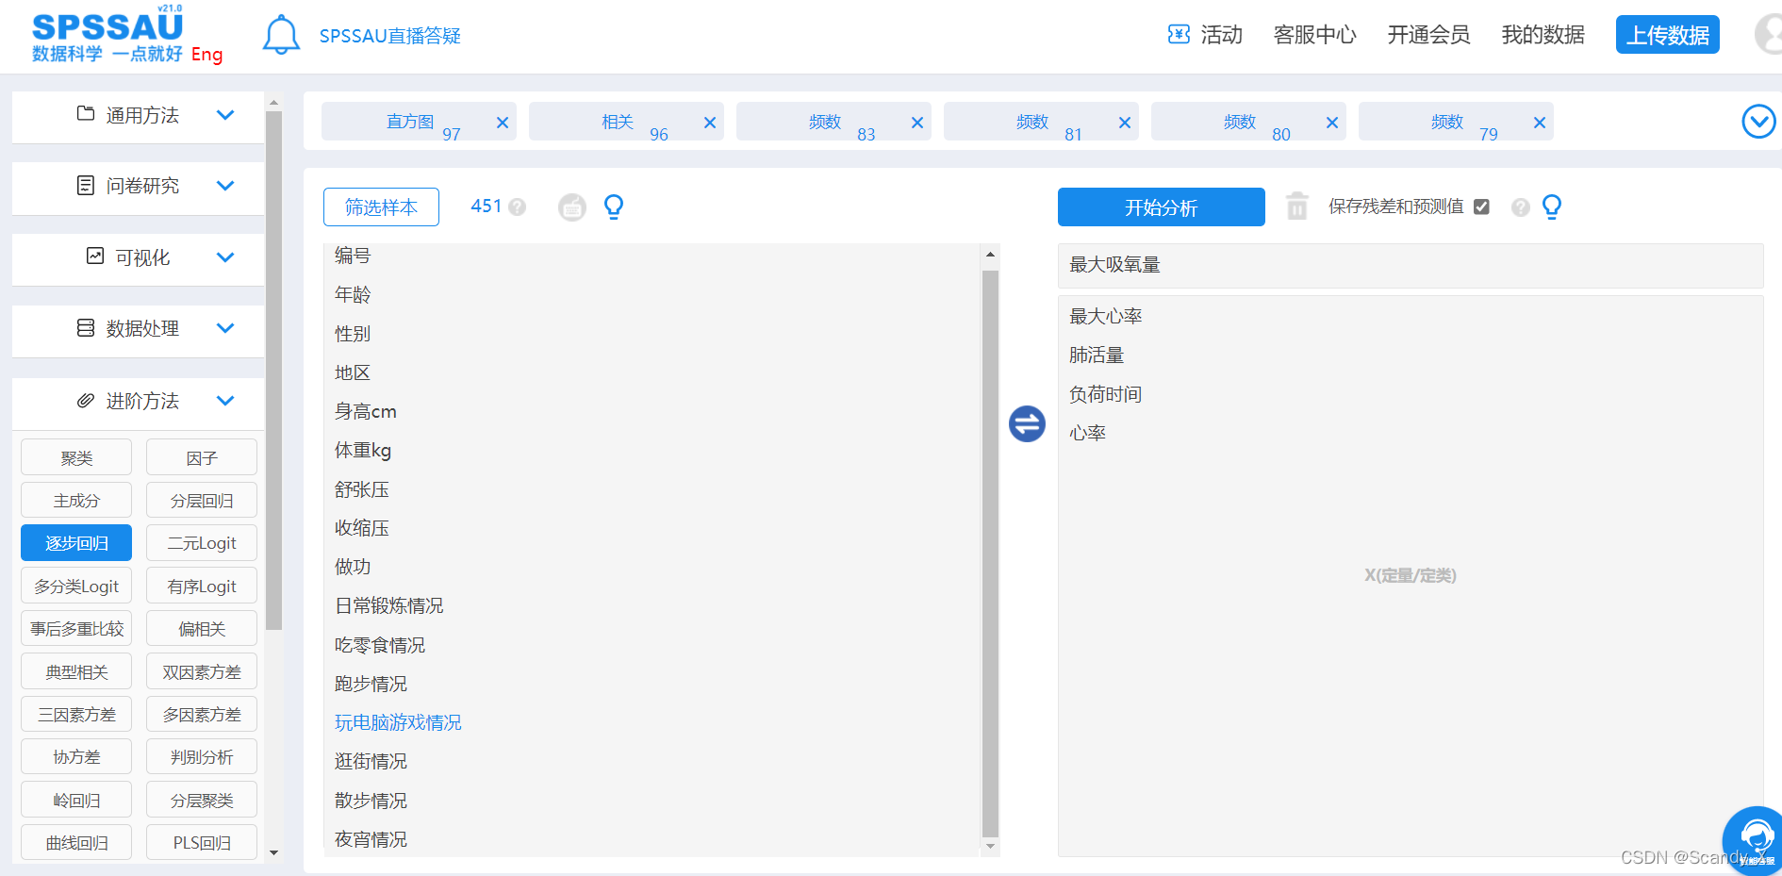Select 年龄 in the variable list
Image resolution: width=1782 pixels, height=876 pixels.
pos(353,294)
